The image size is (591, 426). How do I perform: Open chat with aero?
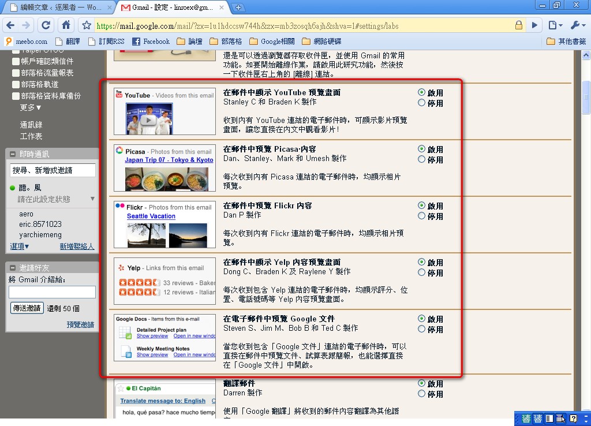click(26, 214)
